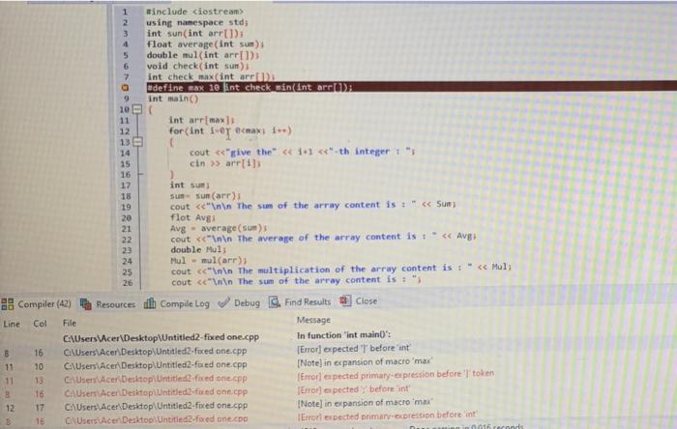Click the red Close panel icon
Image resolution: width=677 pixels, height=429 pixels.
tap(345, 300)
